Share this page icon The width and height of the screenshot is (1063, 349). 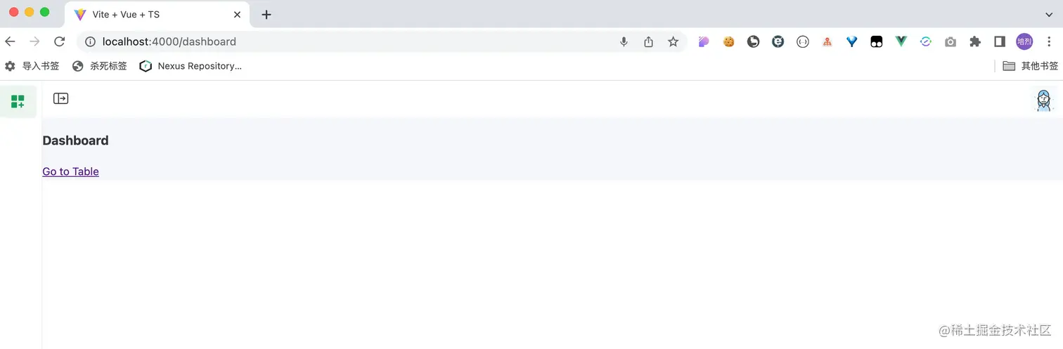tap(649, 42)
